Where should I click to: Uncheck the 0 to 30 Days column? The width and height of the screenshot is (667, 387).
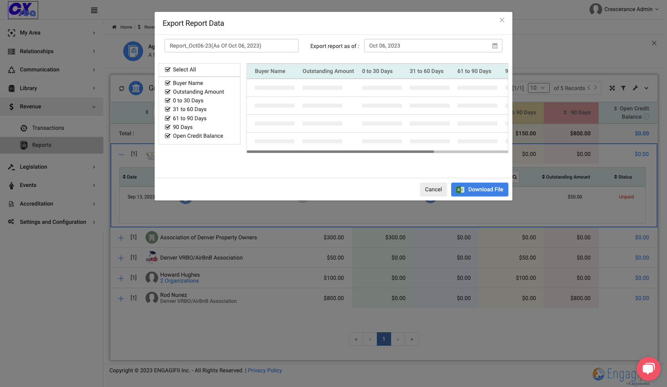[168, 100]
